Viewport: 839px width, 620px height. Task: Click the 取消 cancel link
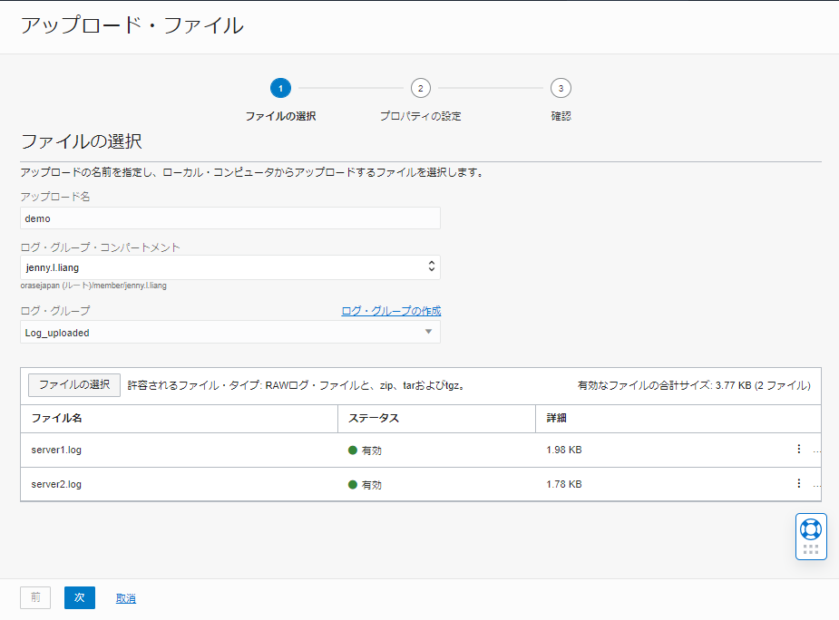click(x=125, y=597)
